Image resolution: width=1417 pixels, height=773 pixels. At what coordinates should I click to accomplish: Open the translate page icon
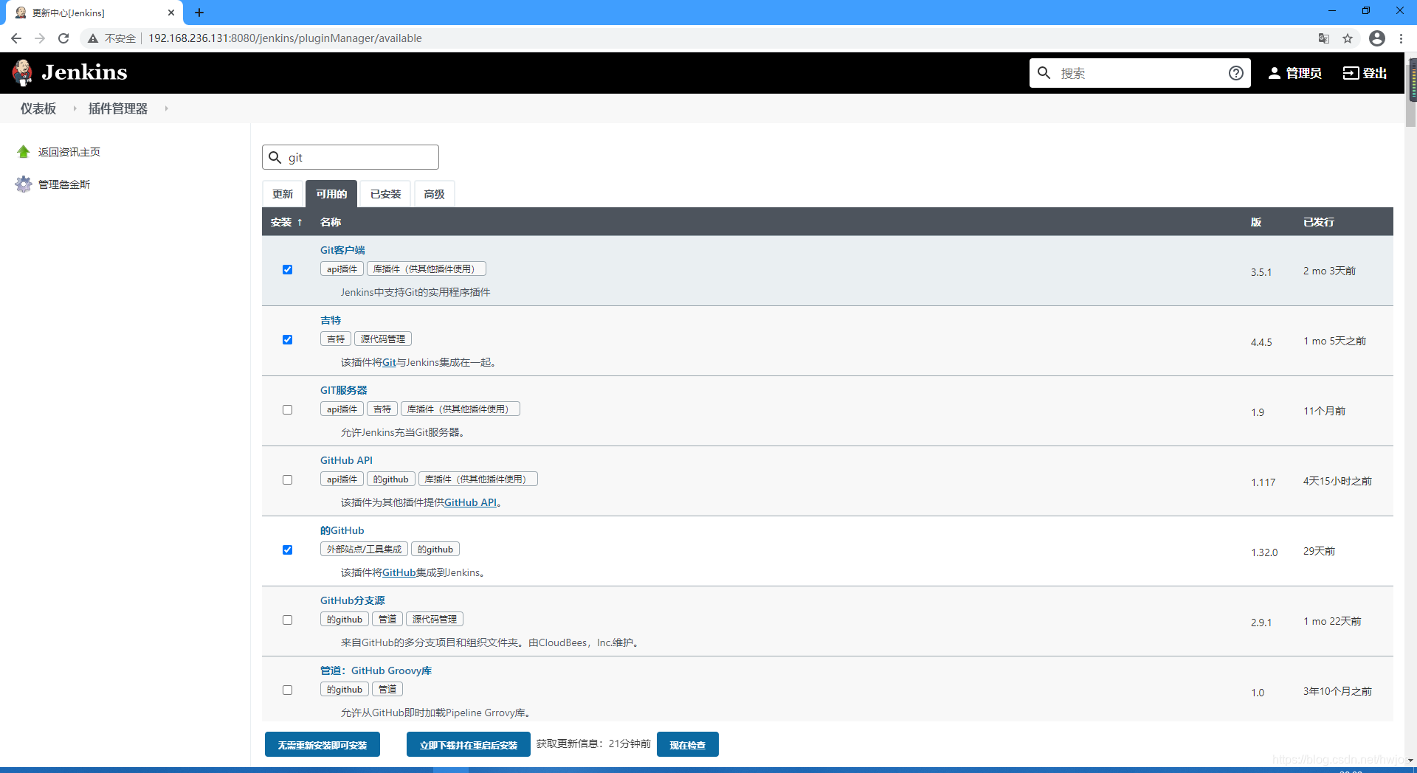point(1324,38)
